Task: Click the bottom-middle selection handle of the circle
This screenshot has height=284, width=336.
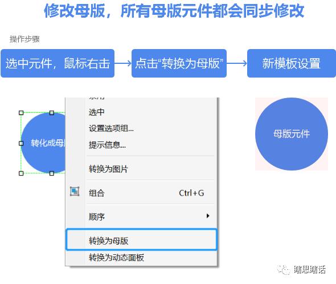Action: [x=52, y=173]
